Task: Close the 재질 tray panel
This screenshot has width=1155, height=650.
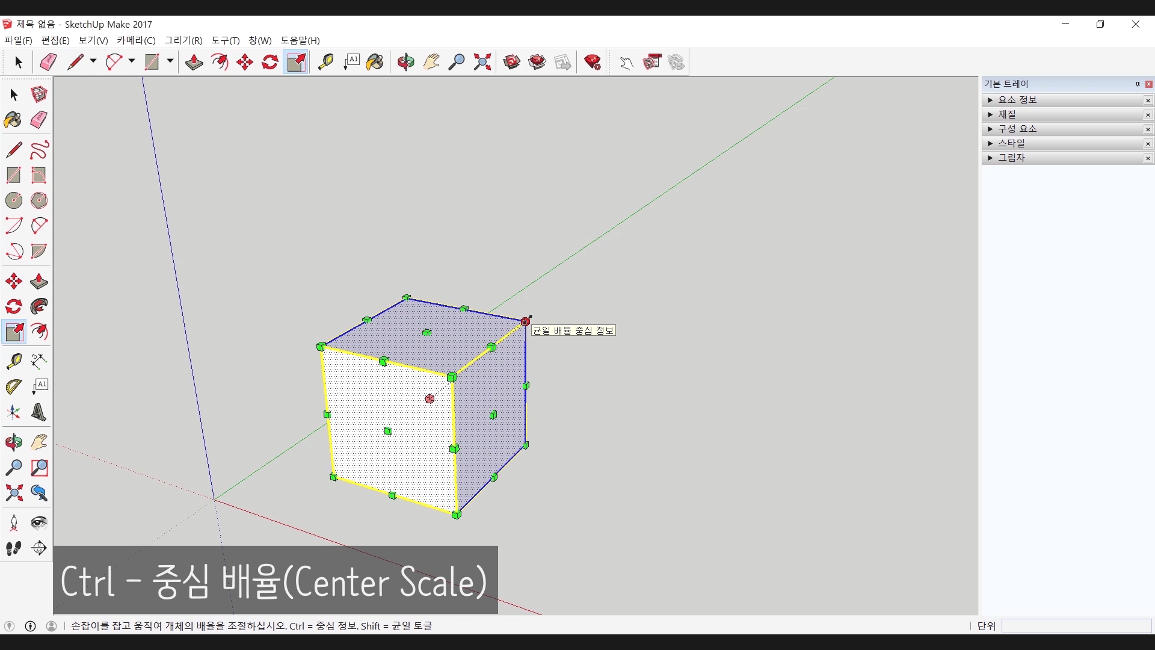Action: 1148,114
